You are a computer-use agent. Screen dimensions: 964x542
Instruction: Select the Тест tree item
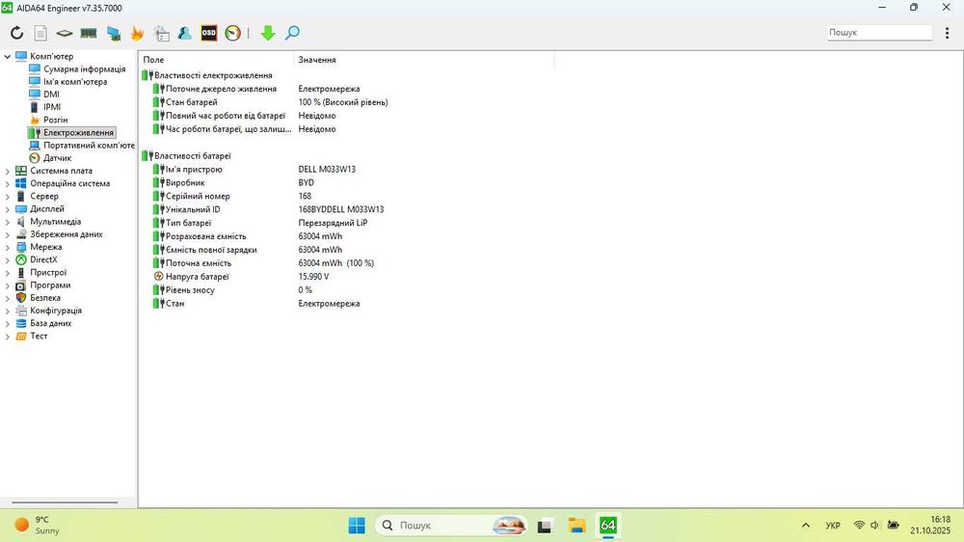tap(39, 336)
